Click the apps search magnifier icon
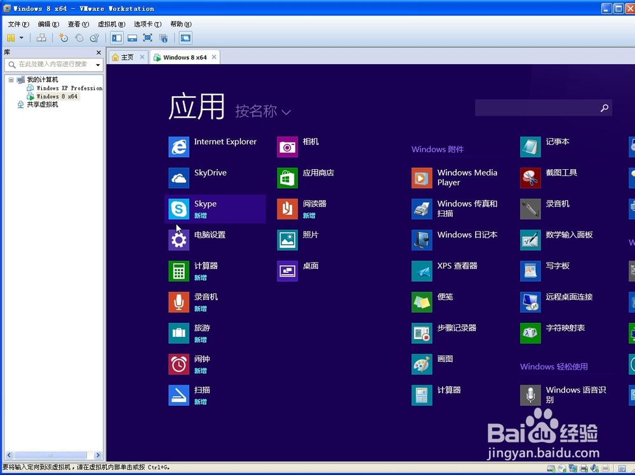The image size is (635, 475). coord(605,108)
